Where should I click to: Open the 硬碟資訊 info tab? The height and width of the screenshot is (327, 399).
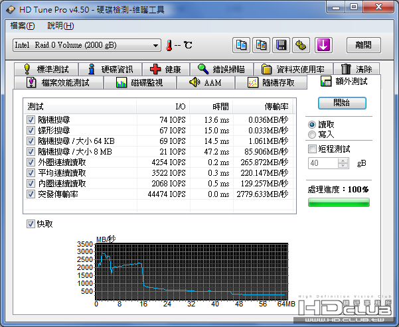pos(110,69)
